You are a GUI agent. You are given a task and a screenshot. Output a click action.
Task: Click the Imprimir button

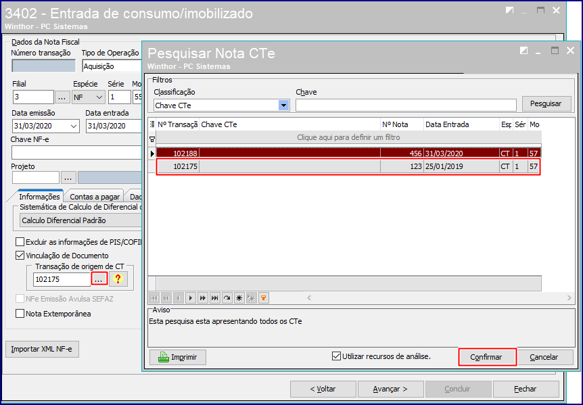click(x=177, y=357)
